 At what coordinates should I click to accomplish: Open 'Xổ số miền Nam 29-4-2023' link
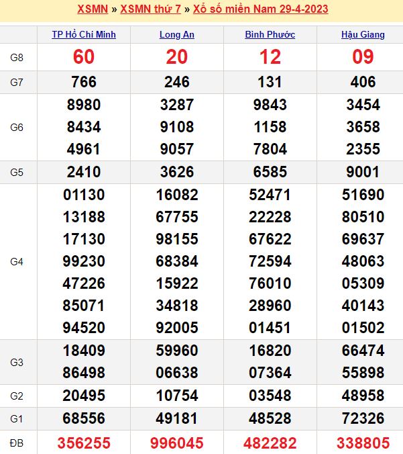tap(260, 9)
